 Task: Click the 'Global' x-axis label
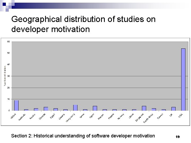(x=13, y=116)
